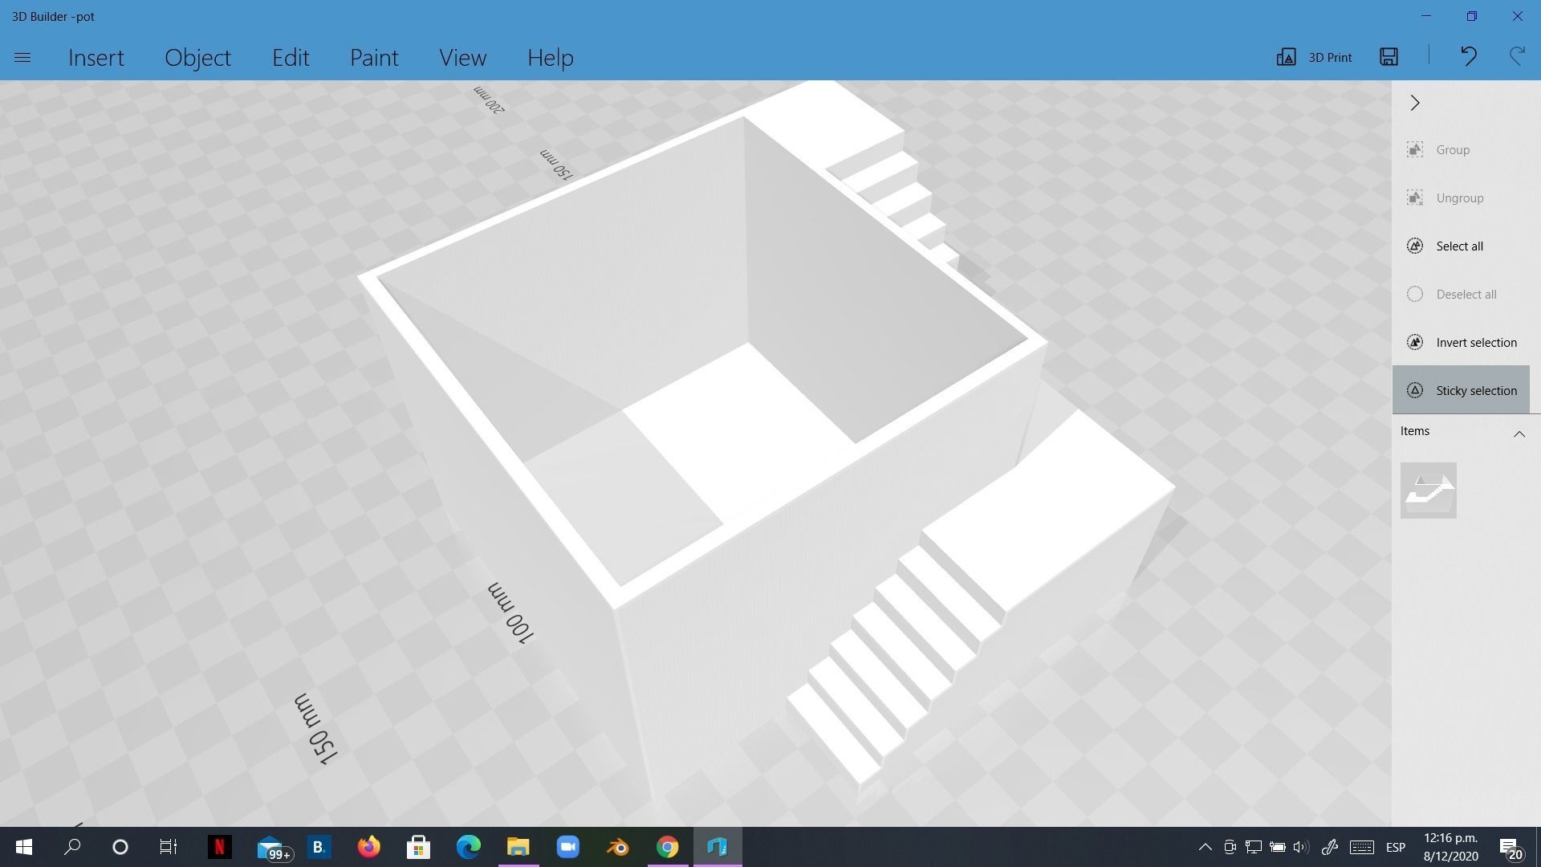Open the notification center

pos(1511,847)
